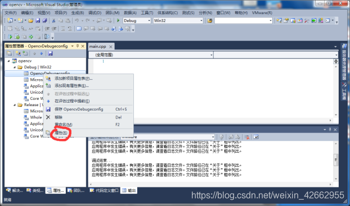350x206 pixels.
Task: Toggle Word Wrap icon in Output toolbar
Action: tap(256, 137)
